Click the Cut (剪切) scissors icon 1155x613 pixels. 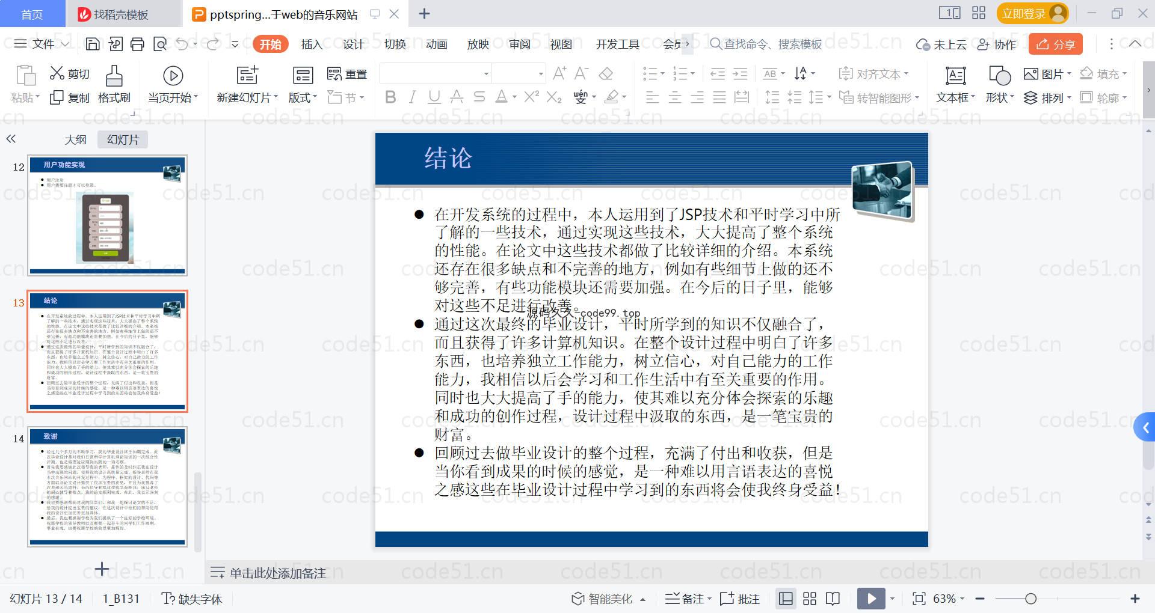pyautogui.click(x=57, y=73)
